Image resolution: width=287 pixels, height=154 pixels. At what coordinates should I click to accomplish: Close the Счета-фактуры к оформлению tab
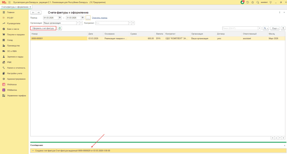(30, 6)
